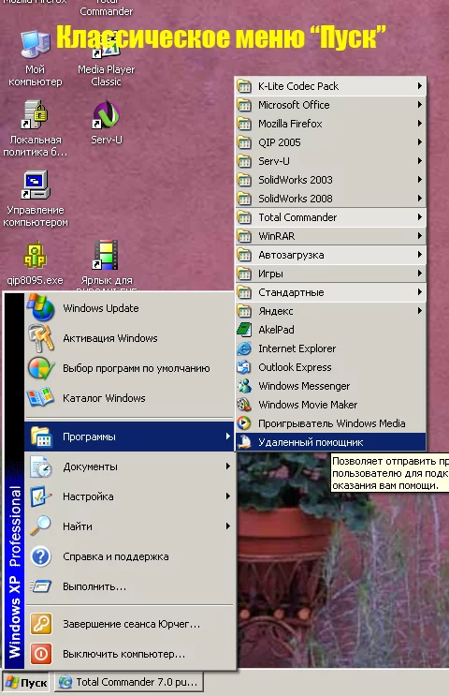Launch Windows Movie Maker icon
The height and width of the screenshot is (696, 449).
[244, 405]
